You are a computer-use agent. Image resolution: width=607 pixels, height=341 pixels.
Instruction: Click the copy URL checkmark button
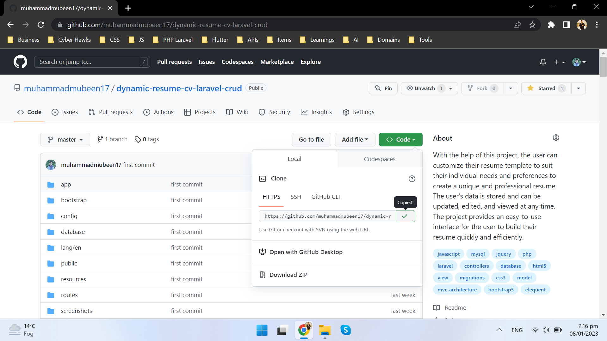405,216
